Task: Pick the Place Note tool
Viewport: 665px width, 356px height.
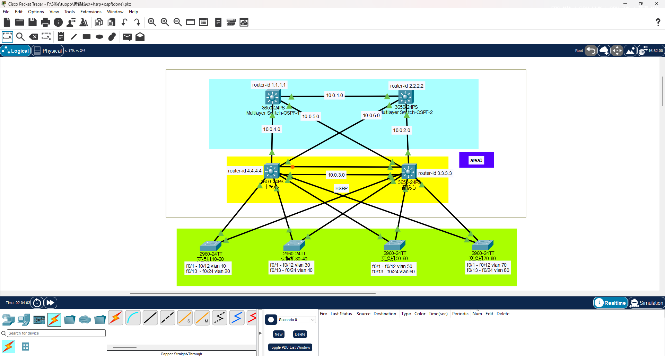Action: [x=61, y=37]
